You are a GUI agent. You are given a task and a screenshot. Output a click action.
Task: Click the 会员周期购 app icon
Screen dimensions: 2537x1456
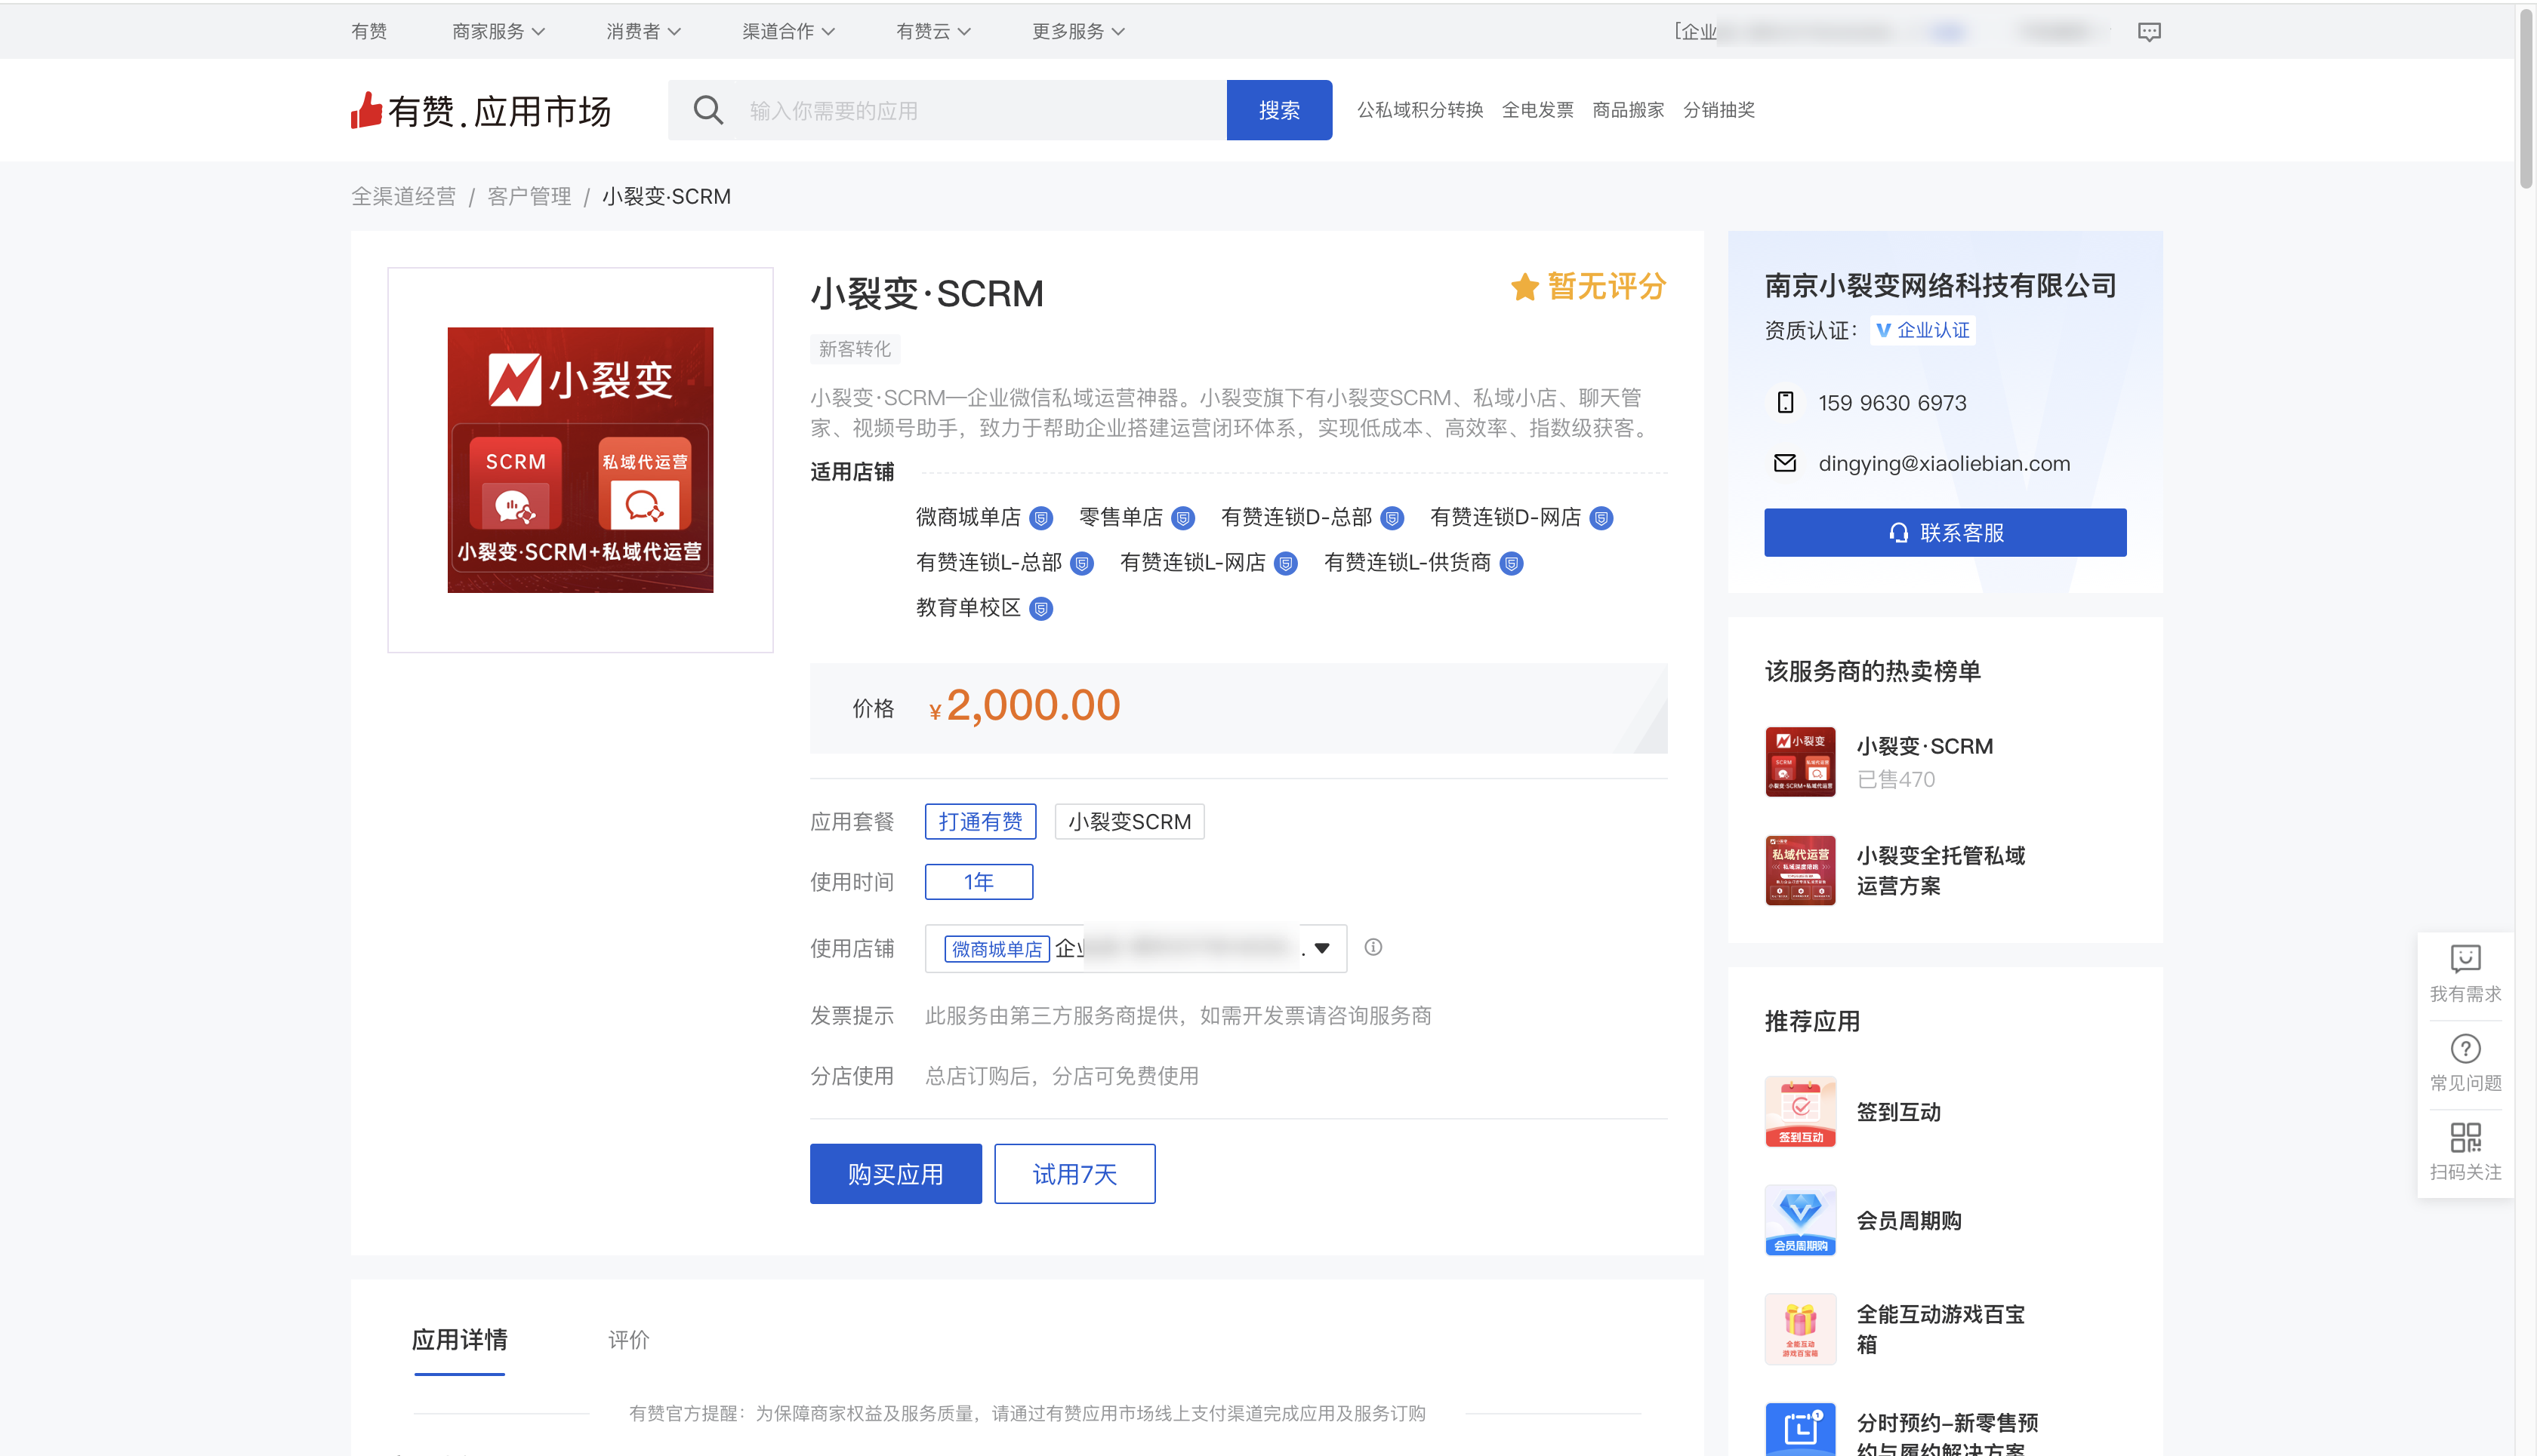click(x=1799, y=1220)
